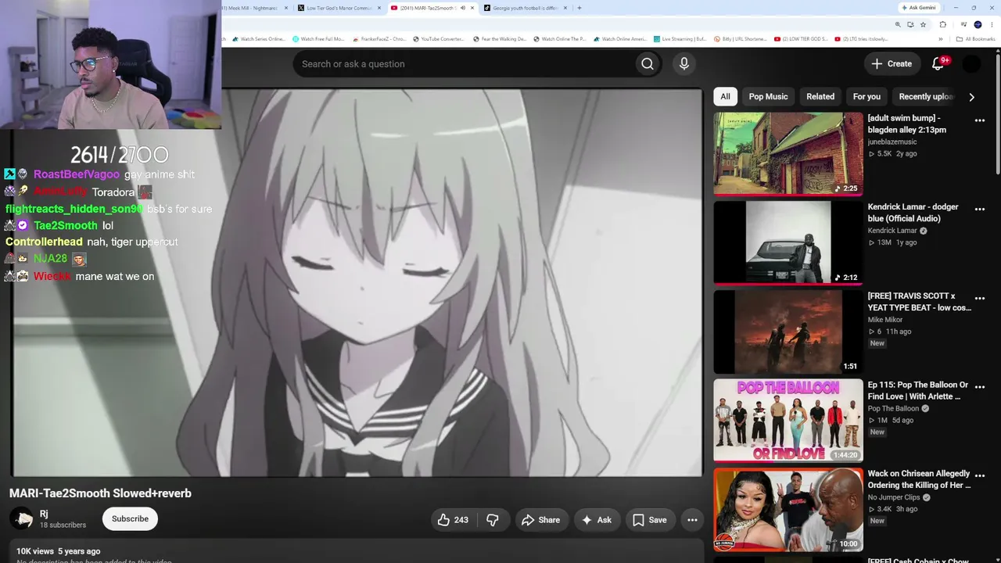Screen dimensions: 1001x563
Task: Save the video to a playlist
Action: pos(649,520)
